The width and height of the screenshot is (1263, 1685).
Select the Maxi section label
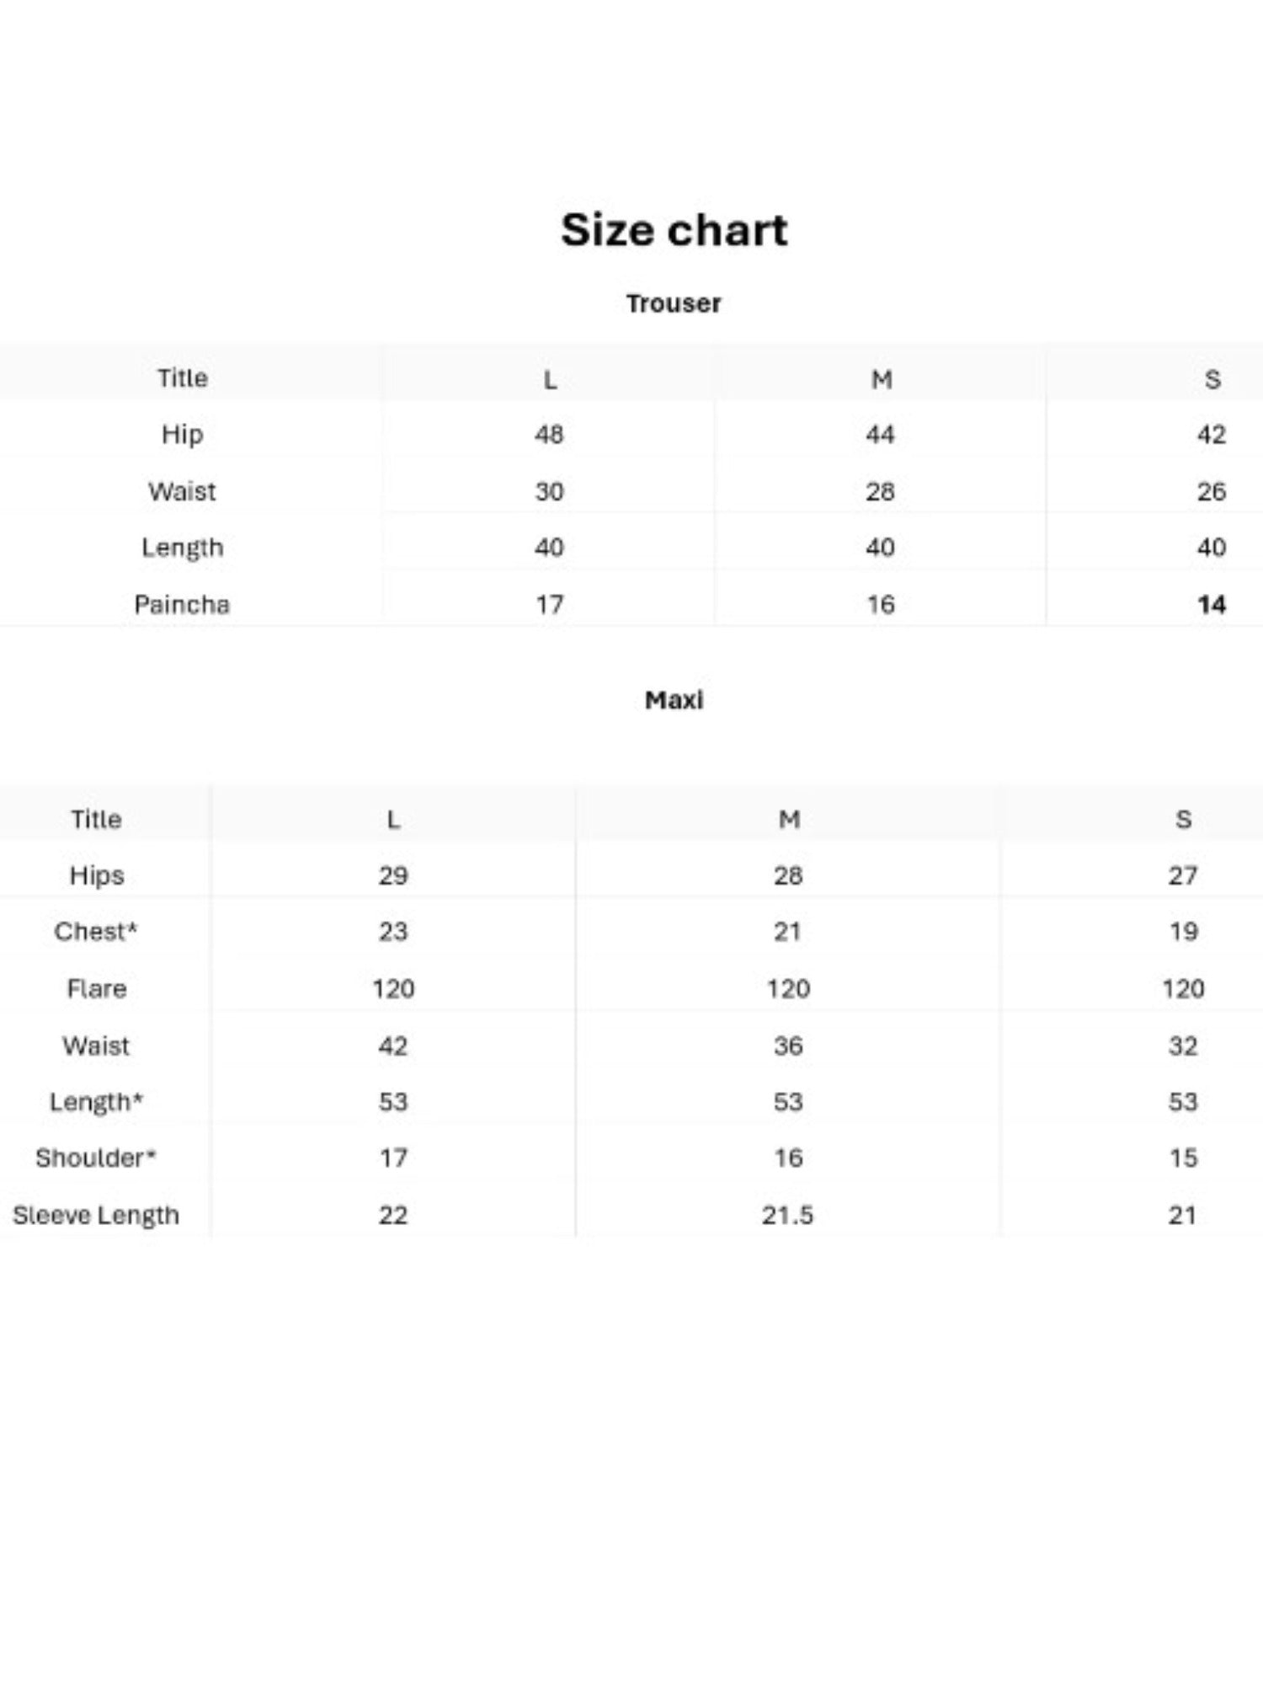click(674, 700)
